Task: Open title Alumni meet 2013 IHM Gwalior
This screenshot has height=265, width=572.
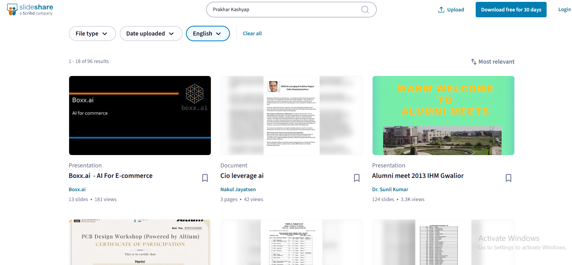Action: (418, 176)
